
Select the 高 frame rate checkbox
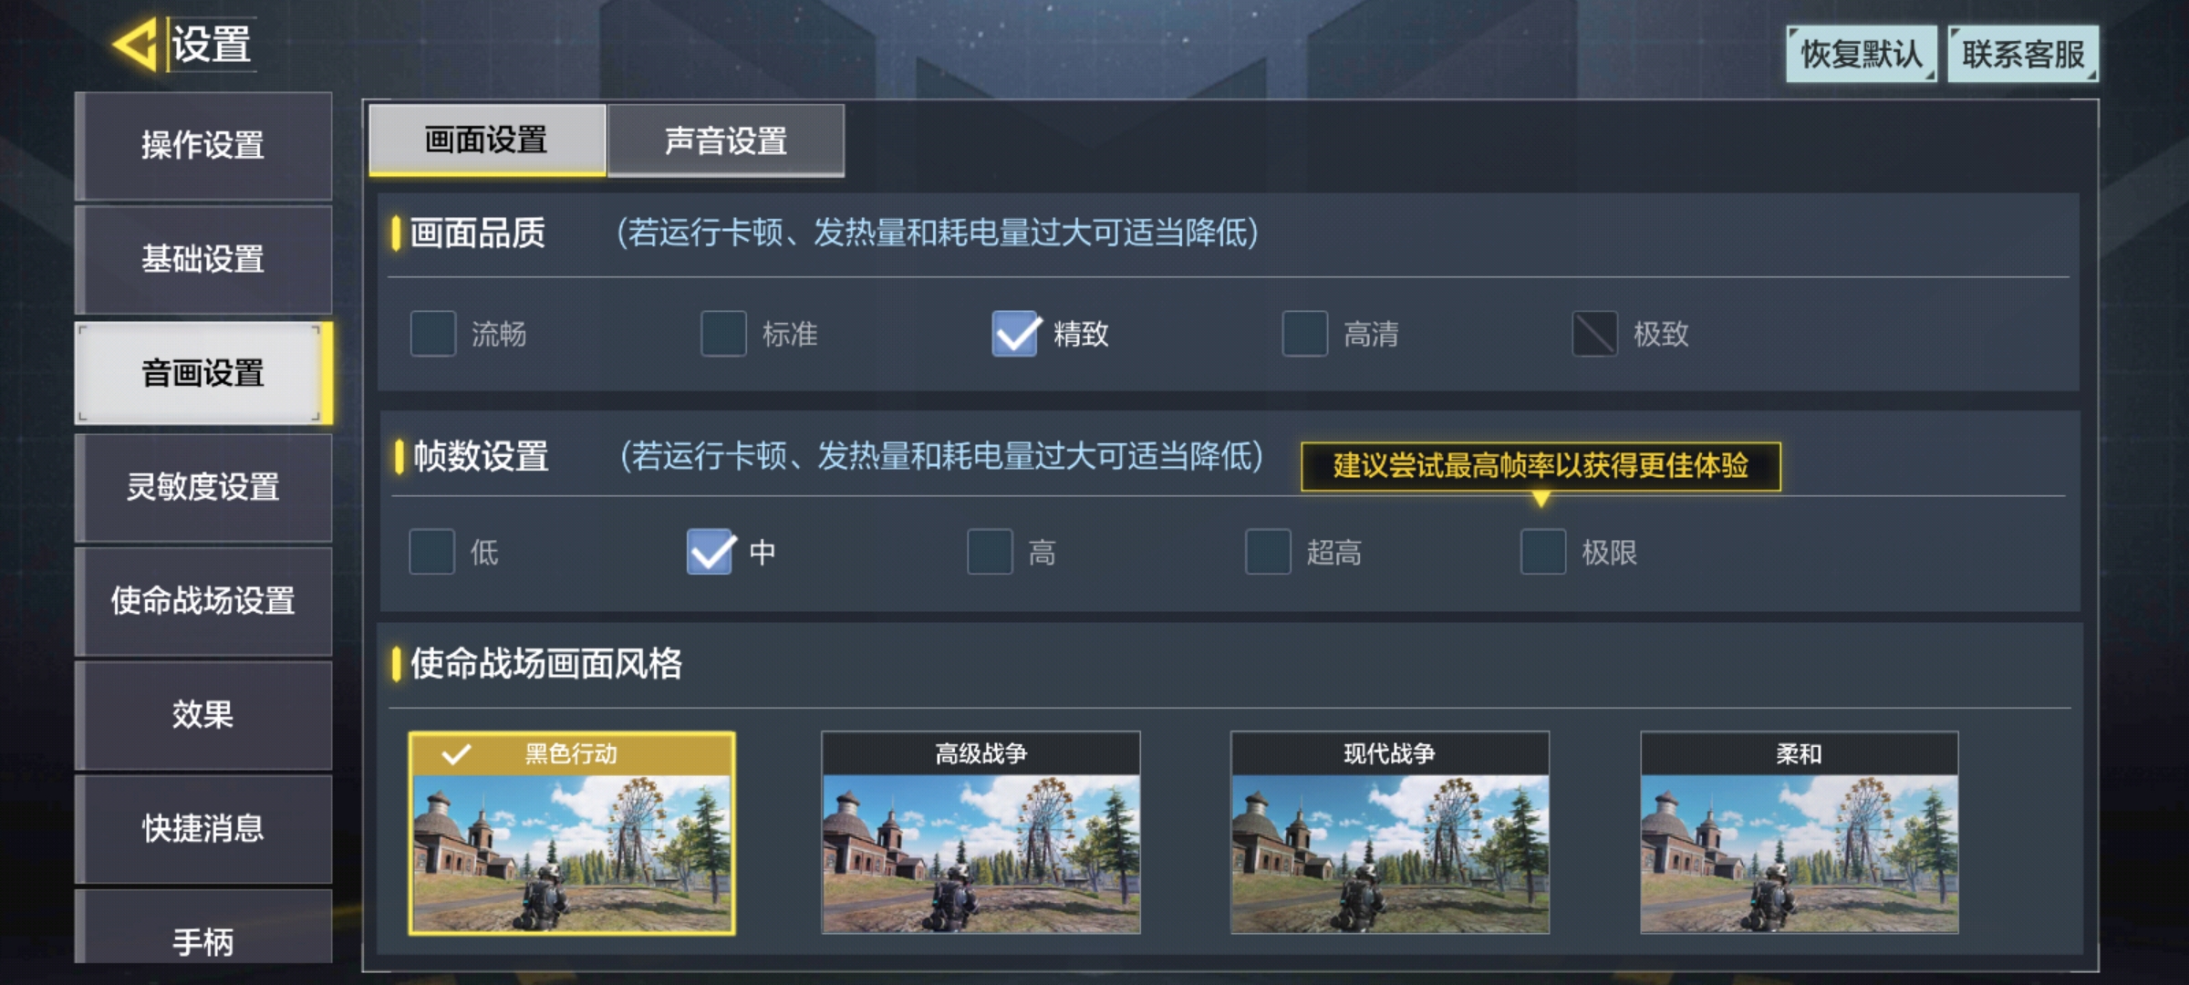tap(990, 552)
